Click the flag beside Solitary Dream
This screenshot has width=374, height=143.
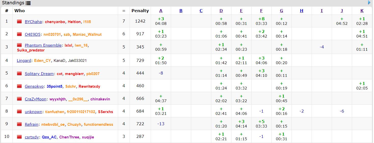pyautogui.click(x=19, y=74)
